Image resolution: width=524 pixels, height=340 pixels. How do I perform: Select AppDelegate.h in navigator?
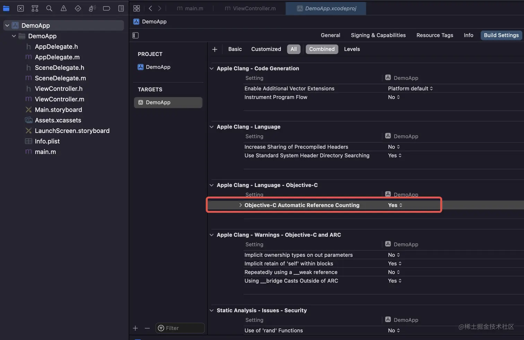pyautogui.click(x=56, y=47)
